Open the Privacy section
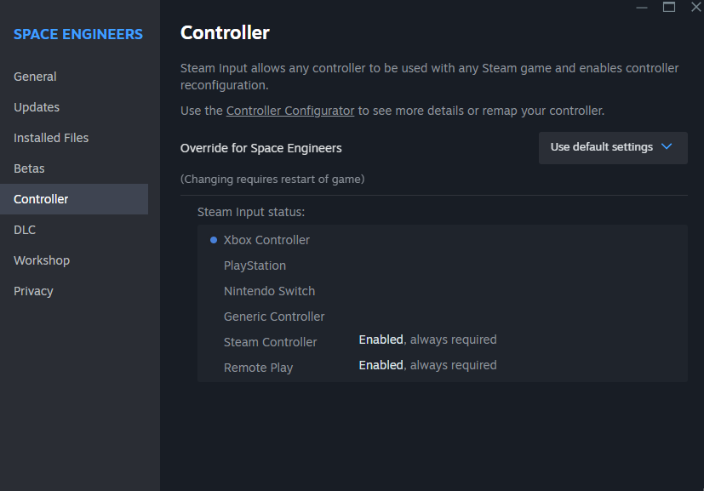Screen dimensions: 704x491 [x=33, y=291]
